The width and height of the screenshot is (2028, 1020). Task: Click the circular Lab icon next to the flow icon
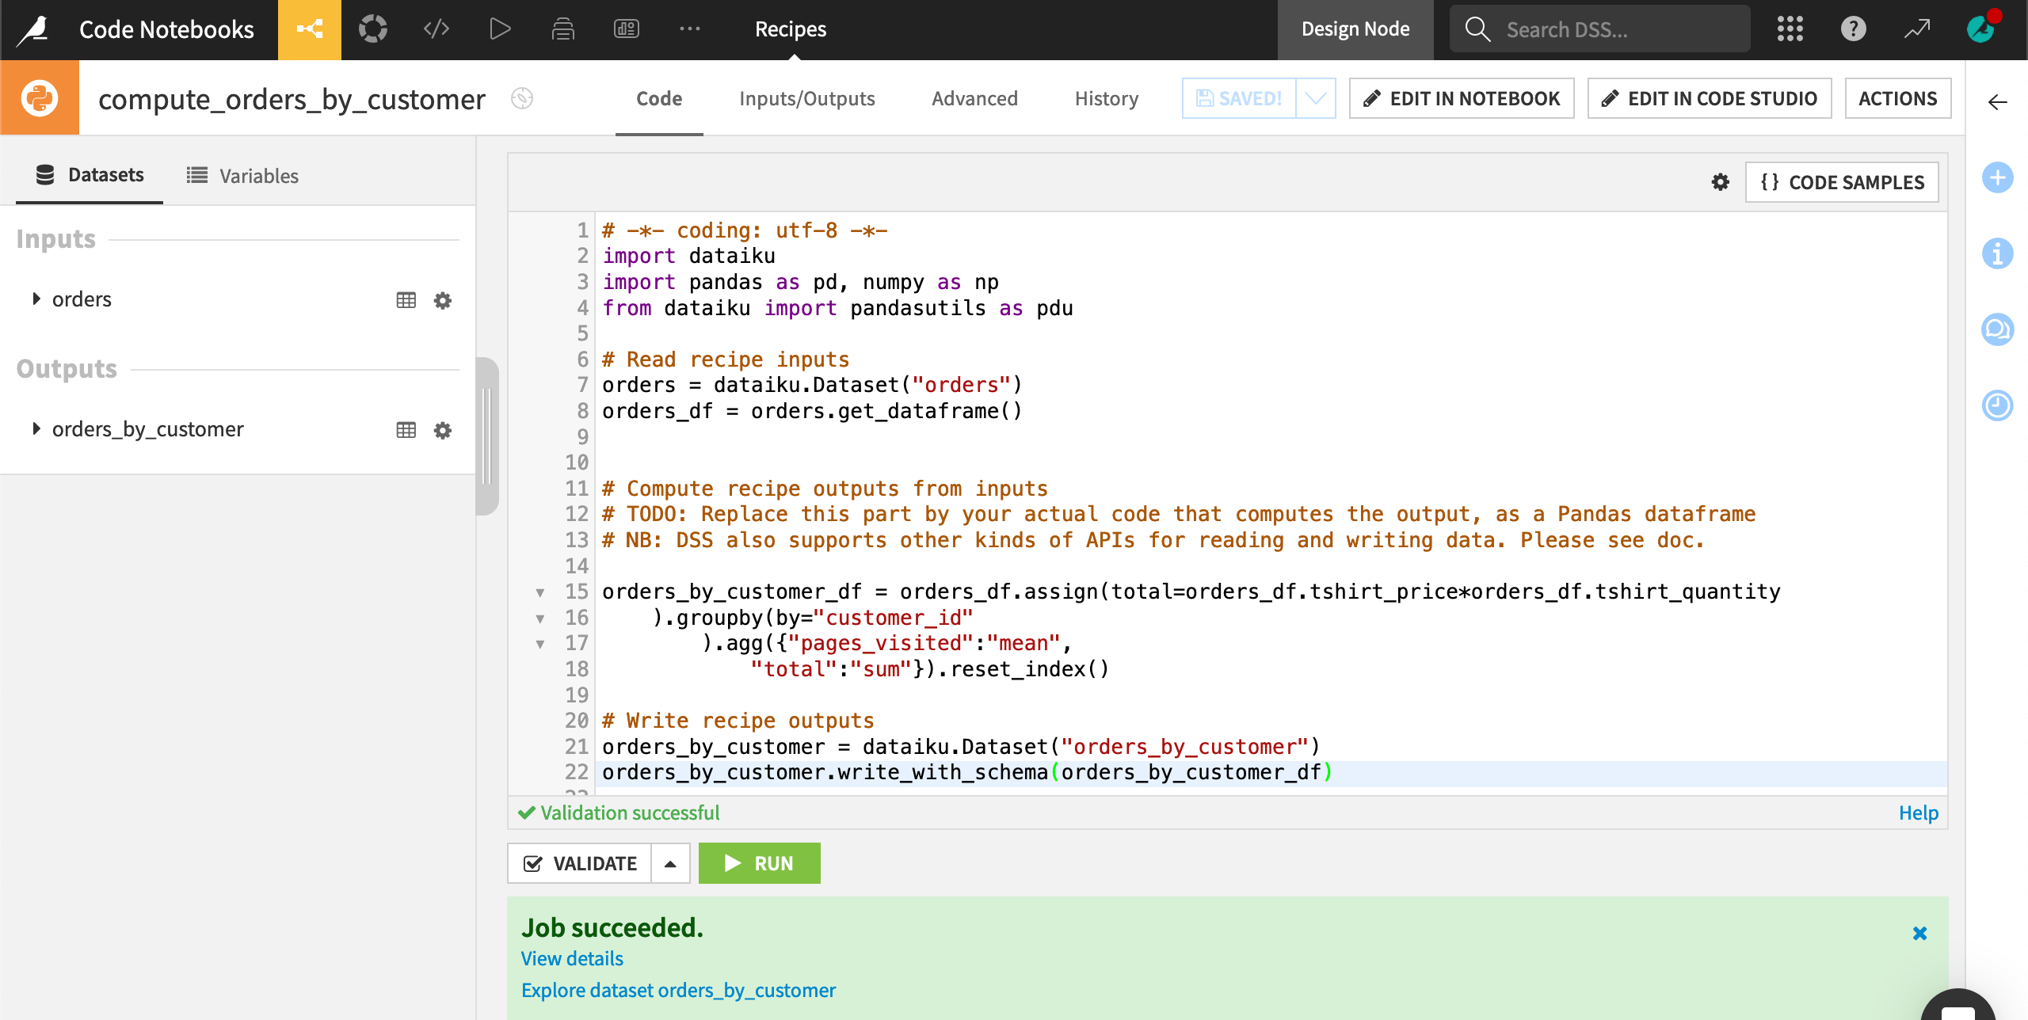coord(372,29)
